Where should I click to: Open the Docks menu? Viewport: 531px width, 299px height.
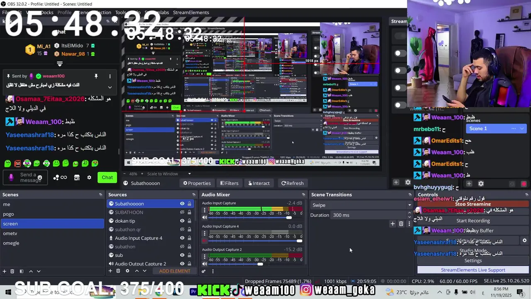coord(47,12)
